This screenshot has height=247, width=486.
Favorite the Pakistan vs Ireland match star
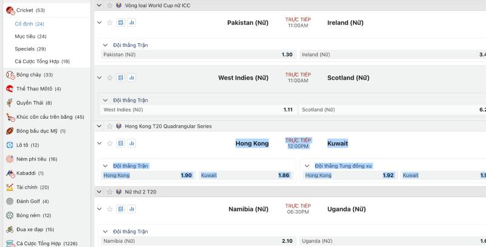click(x=110, y=23)
